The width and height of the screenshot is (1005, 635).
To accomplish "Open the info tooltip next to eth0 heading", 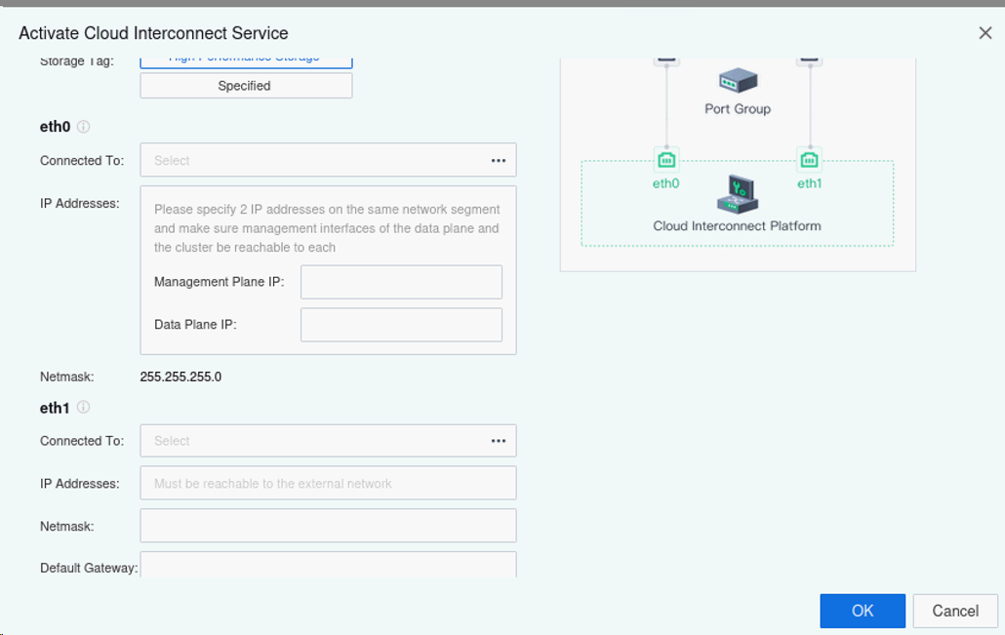I will tap(84, 126).
